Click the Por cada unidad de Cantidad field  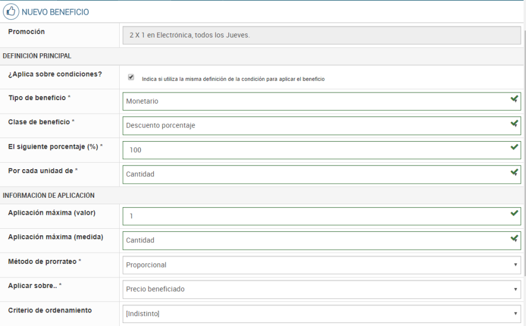tap(316, 174)
